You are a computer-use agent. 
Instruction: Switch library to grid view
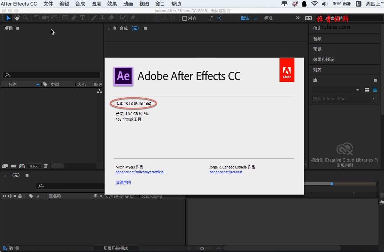pos(367,90)
